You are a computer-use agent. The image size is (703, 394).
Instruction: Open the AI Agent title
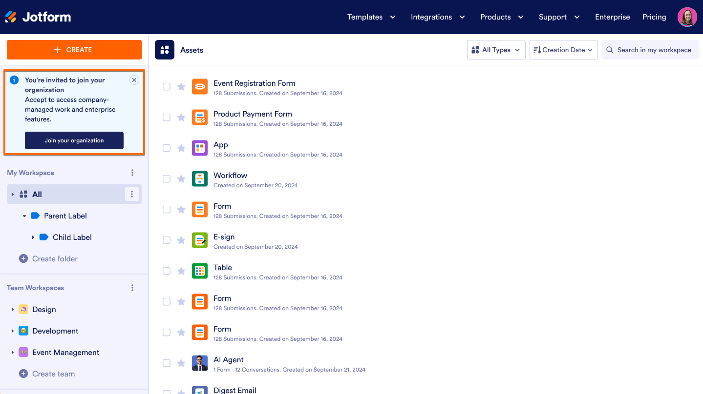click(229, 360)
